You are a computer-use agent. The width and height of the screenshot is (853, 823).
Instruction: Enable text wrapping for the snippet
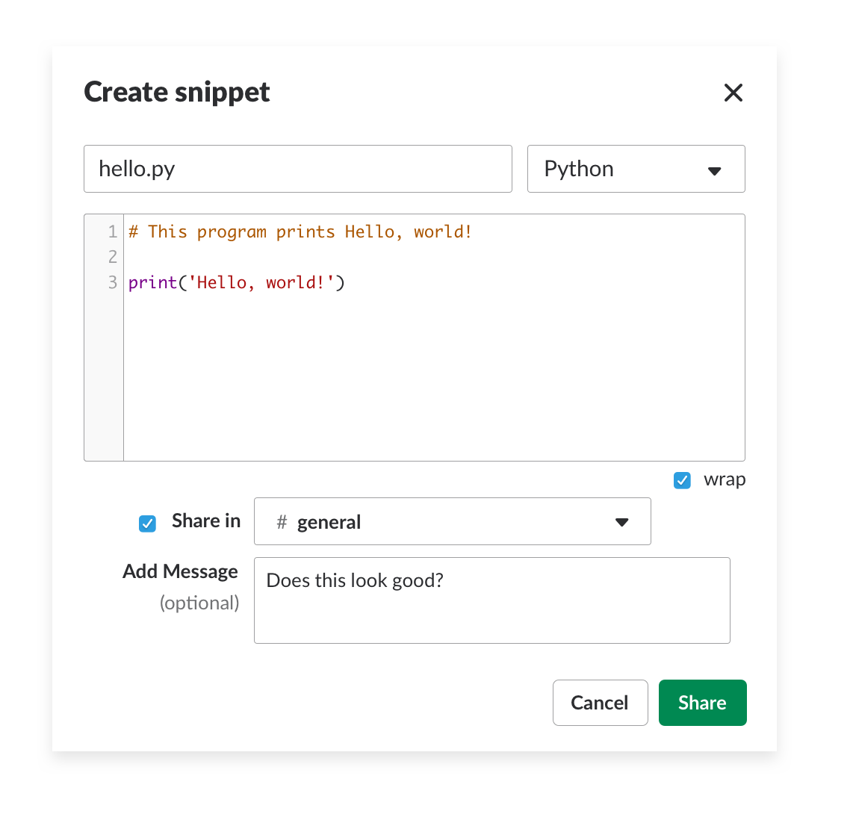coord(682,480)
